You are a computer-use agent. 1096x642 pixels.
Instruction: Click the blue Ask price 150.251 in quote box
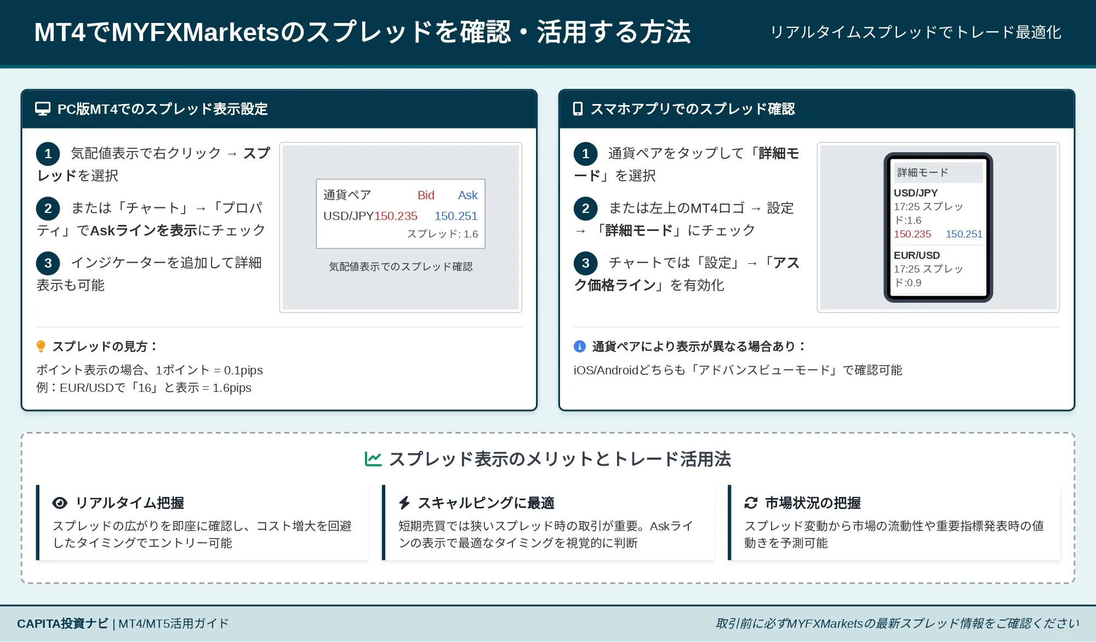[x=456, y=216]
